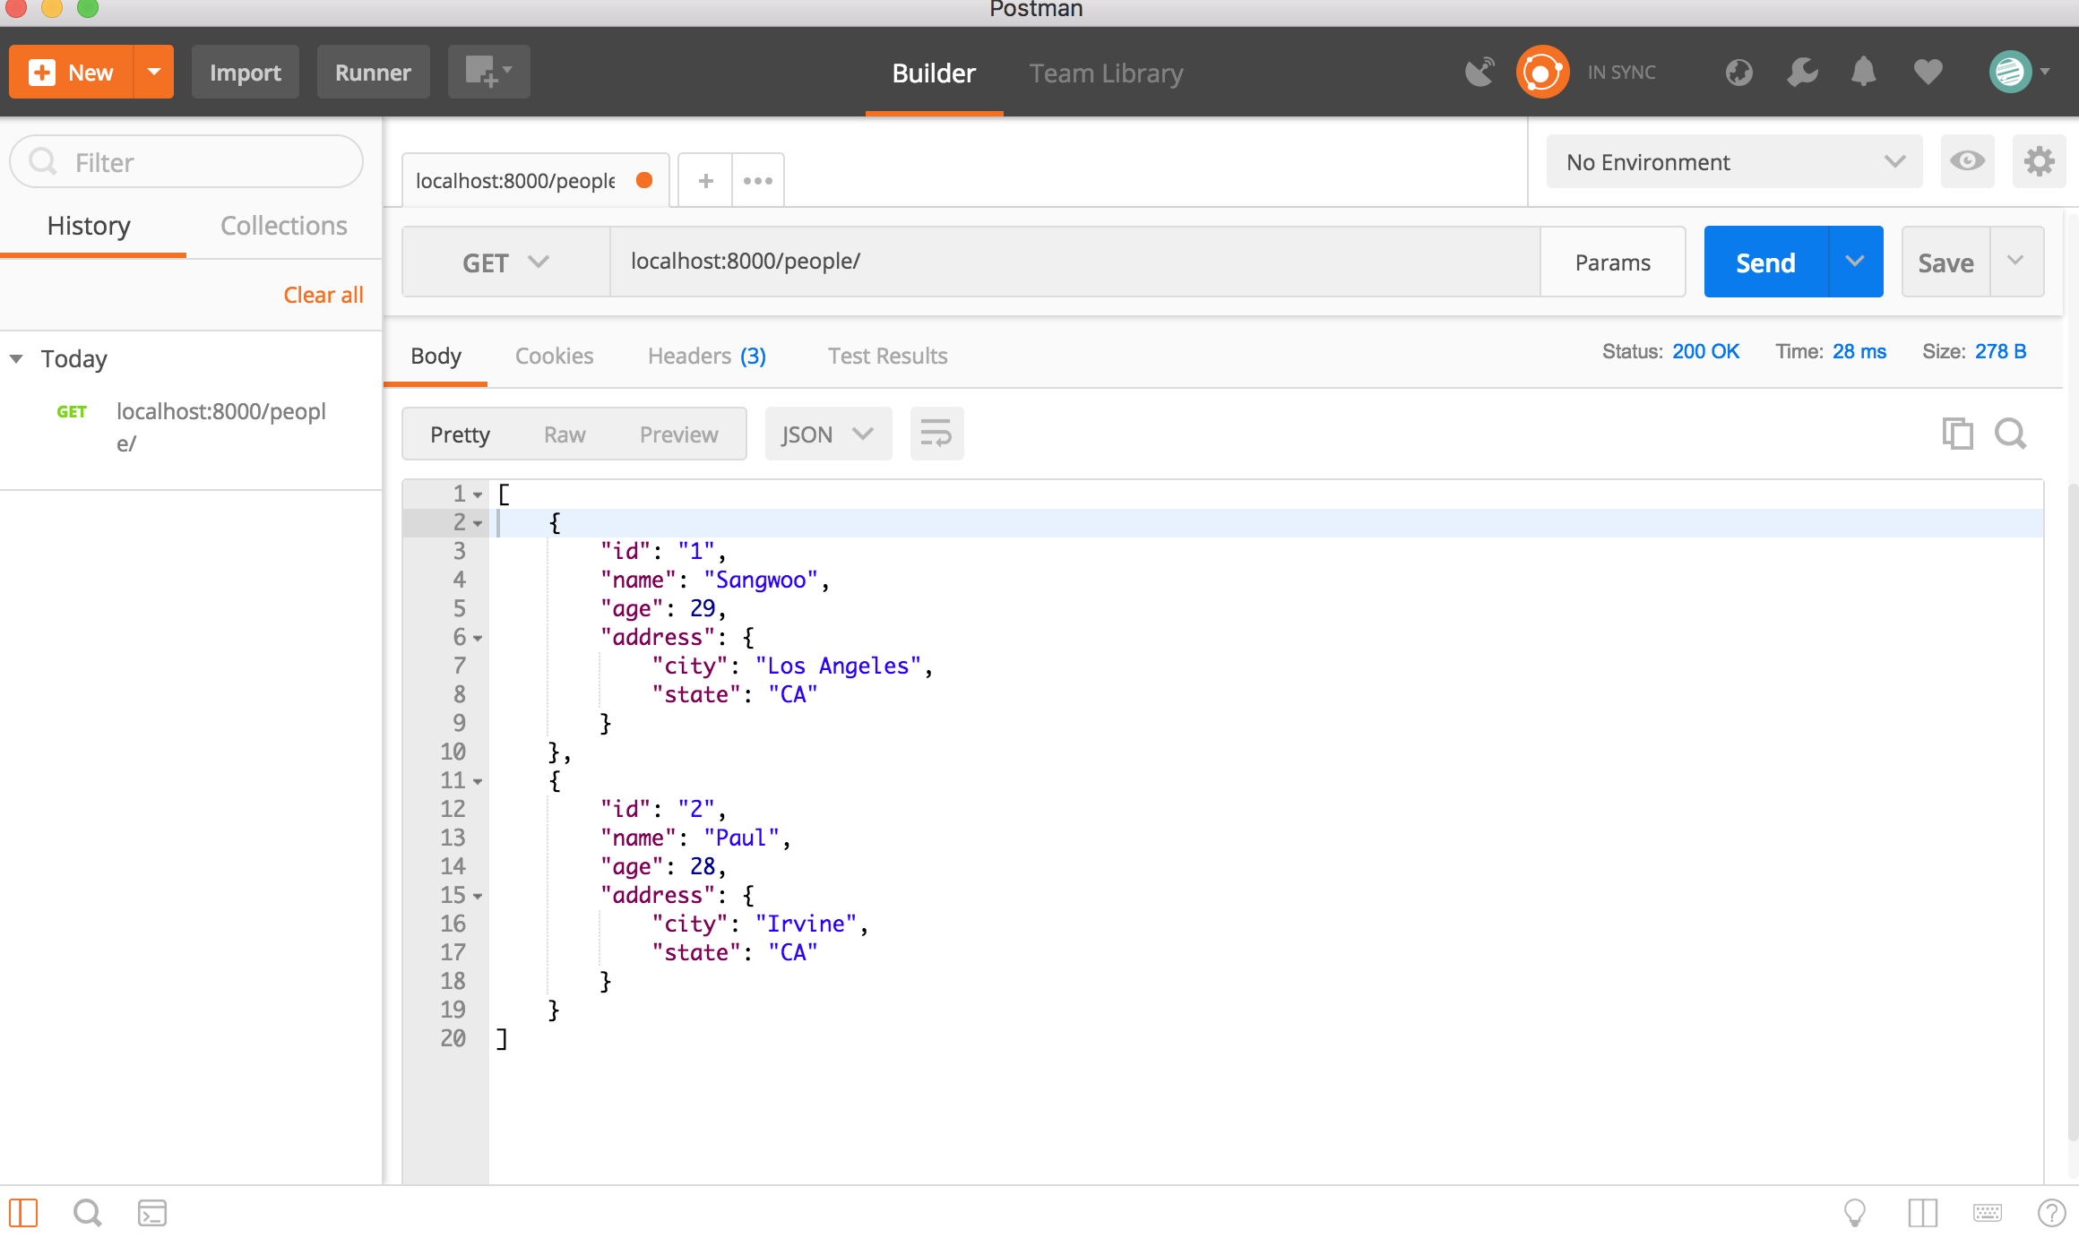This screenshot has width=2079, height=1238.
Task: Select the response Body tab
Action: tap(436, 356)
